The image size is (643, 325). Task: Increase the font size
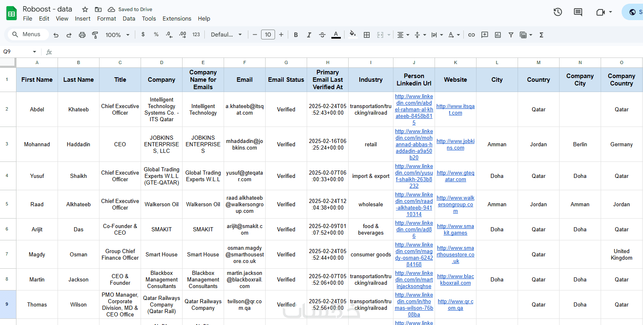[281, 35]
